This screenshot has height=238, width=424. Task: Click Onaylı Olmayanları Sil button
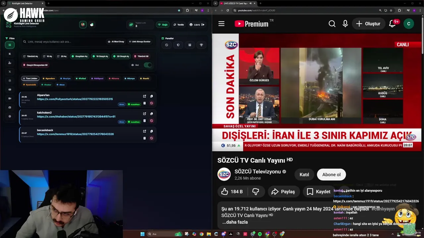pos(35,65)
